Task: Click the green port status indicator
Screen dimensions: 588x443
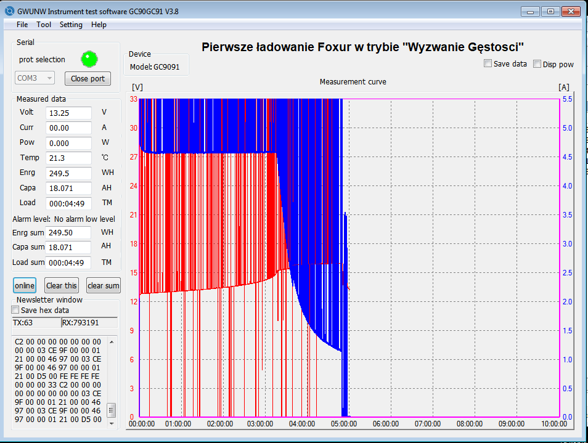Action: point(89,59)
